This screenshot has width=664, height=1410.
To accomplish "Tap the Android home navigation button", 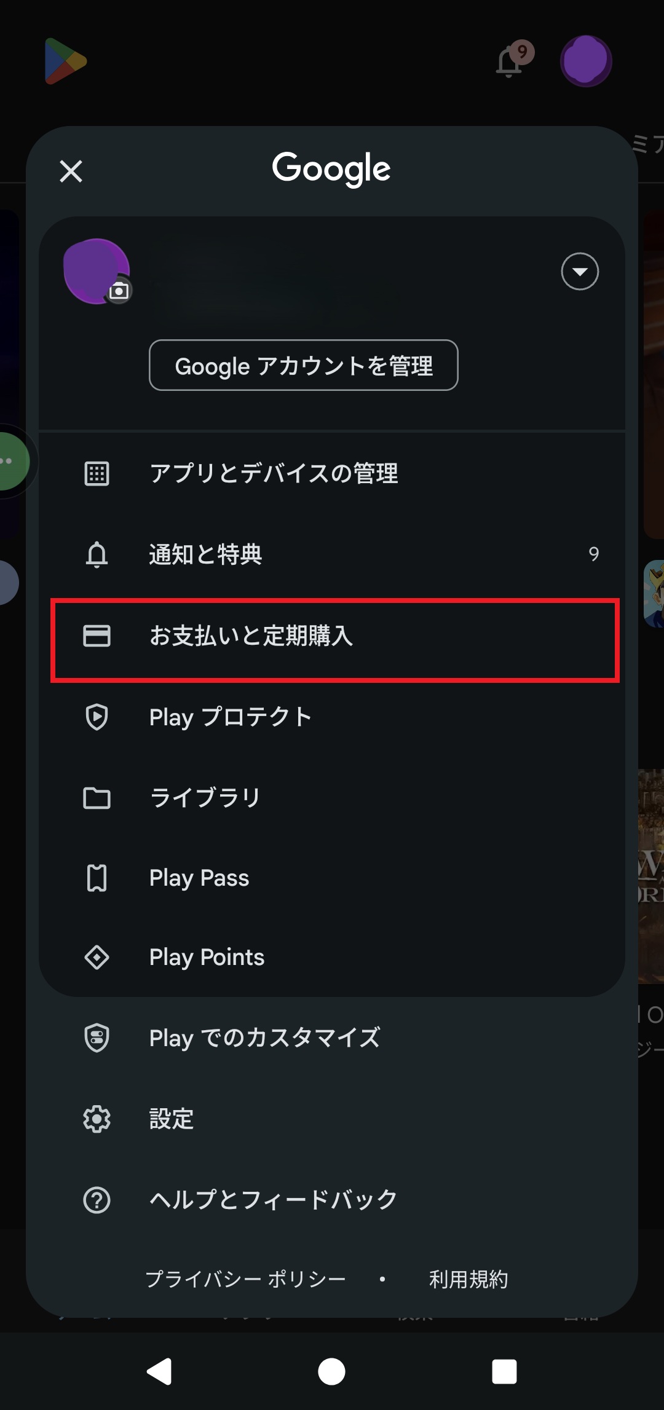I will pyautogui.click(x=331, y=1372).
